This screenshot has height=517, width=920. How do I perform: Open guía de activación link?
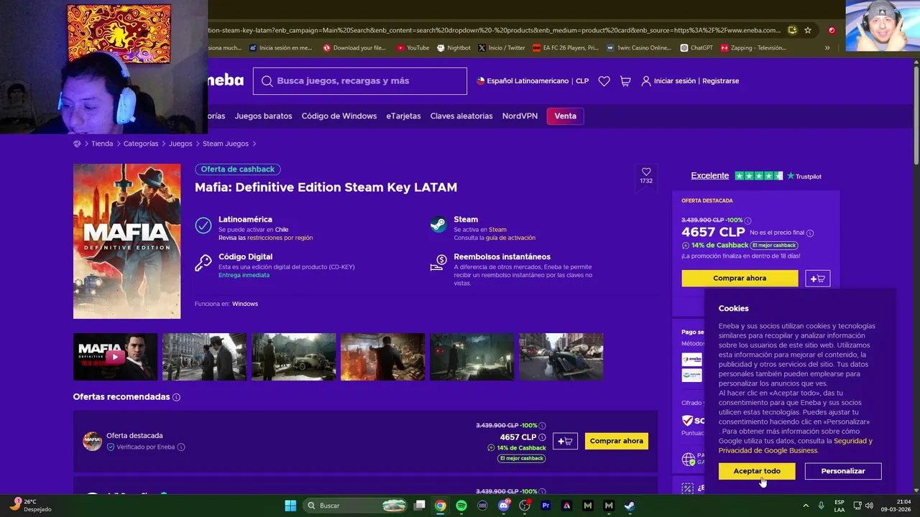click(510, 238)
